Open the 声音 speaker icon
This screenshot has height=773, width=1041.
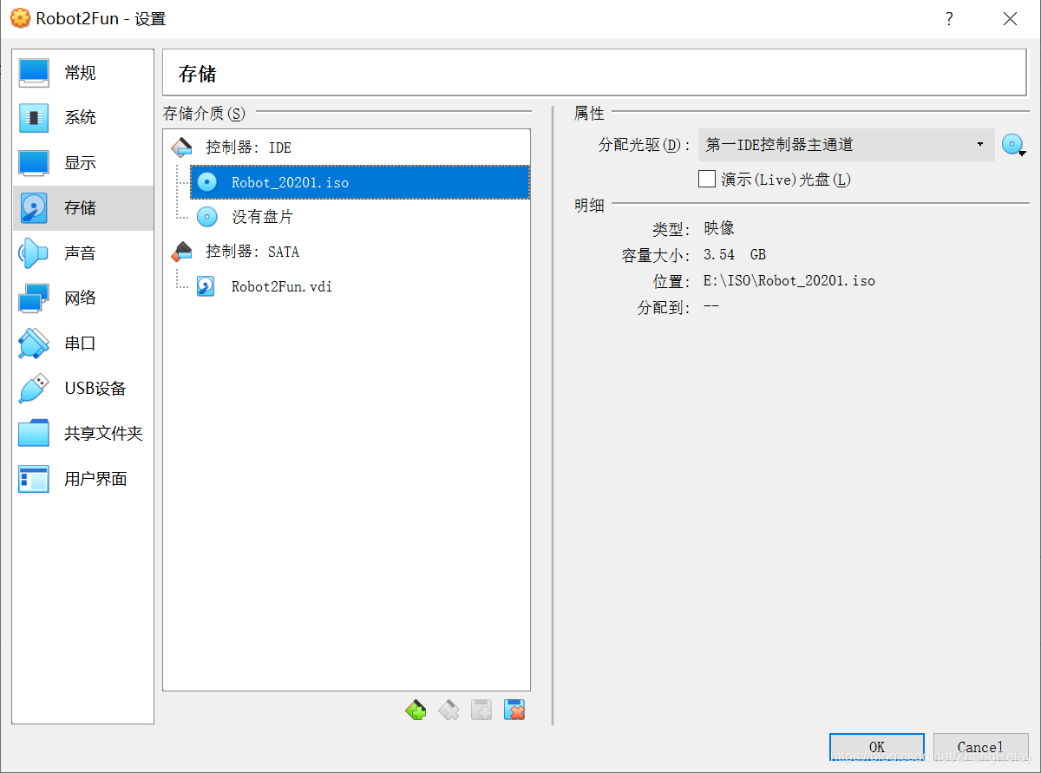(x=34, y=252)
